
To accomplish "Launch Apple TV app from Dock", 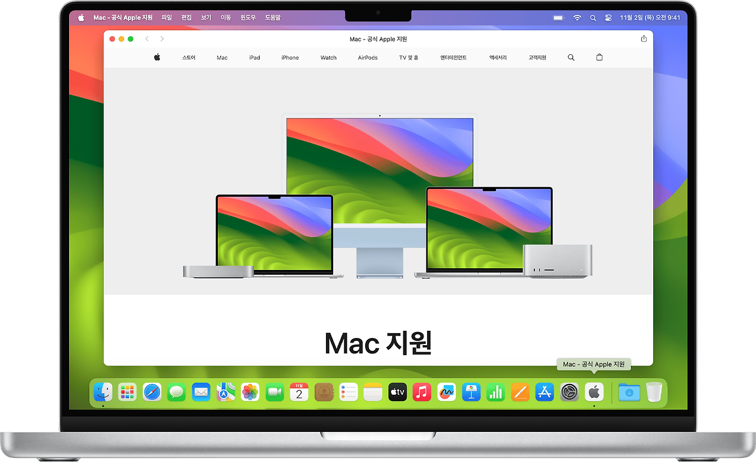I will click(x=397, y=392).
